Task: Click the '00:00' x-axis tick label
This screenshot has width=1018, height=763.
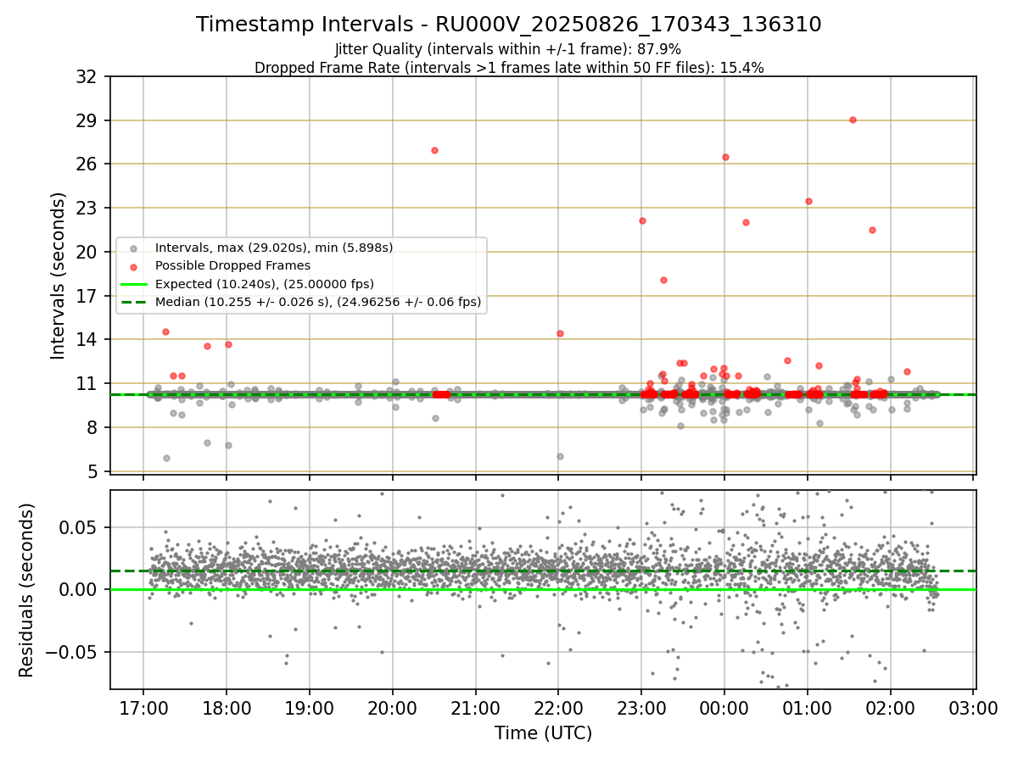Action: click(724, 707)
